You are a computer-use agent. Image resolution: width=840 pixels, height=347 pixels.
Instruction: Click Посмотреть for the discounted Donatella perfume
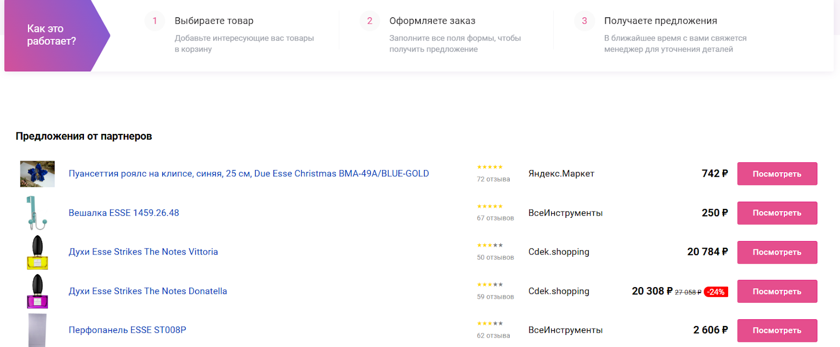coord(777,291)
